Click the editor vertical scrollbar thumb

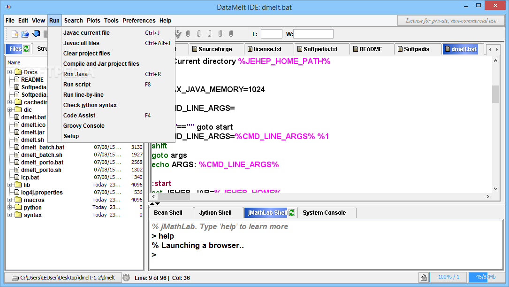click(x=495, y=94)
